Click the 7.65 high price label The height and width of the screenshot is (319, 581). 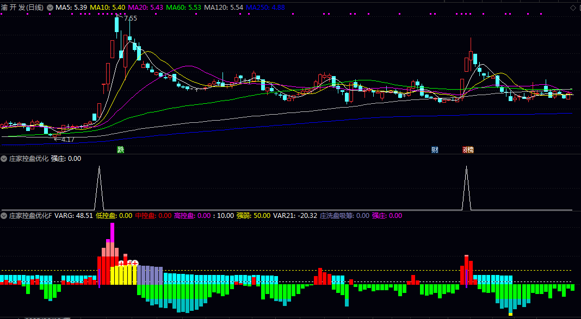click(x=131, y=18)
